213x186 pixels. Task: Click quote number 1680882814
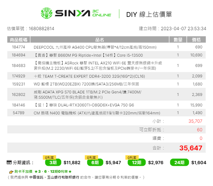coord(41,29)
